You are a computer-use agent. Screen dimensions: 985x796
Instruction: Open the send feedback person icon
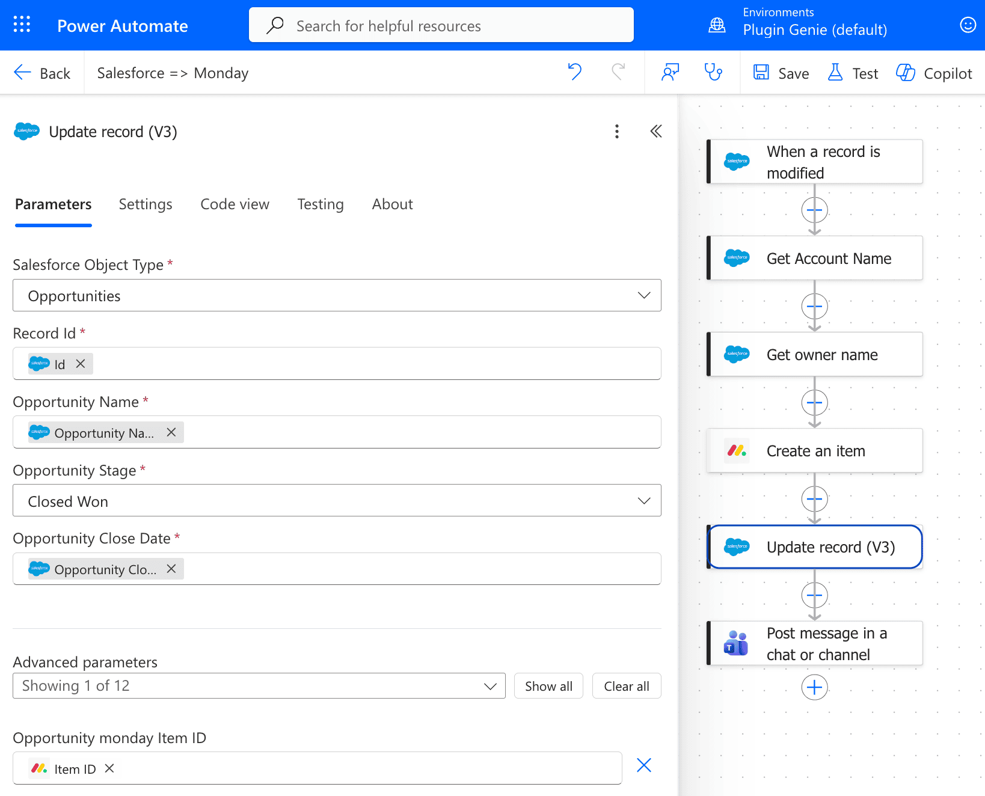point(670,72)
